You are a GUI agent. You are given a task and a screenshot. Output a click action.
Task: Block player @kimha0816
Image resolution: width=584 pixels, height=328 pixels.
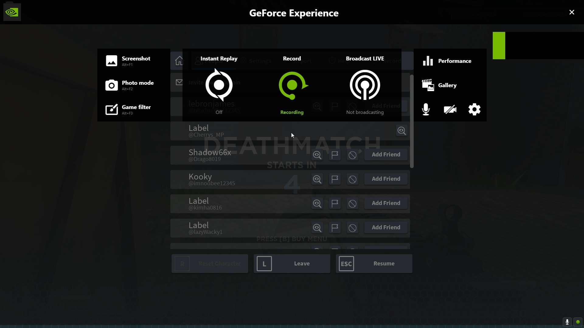coord(352,203)
